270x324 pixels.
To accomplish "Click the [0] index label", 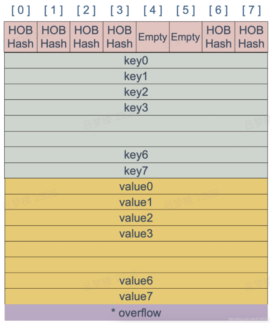I will click(x=21, y=10).
